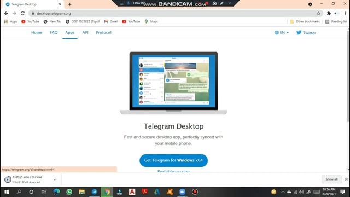This screenshot has width=350, height=197.
Task: Click Show all downloads
Action: 331,179
